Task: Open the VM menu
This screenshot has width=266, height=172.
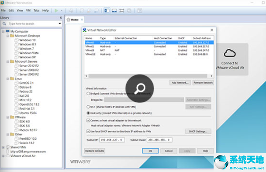Action: [28, 10]
